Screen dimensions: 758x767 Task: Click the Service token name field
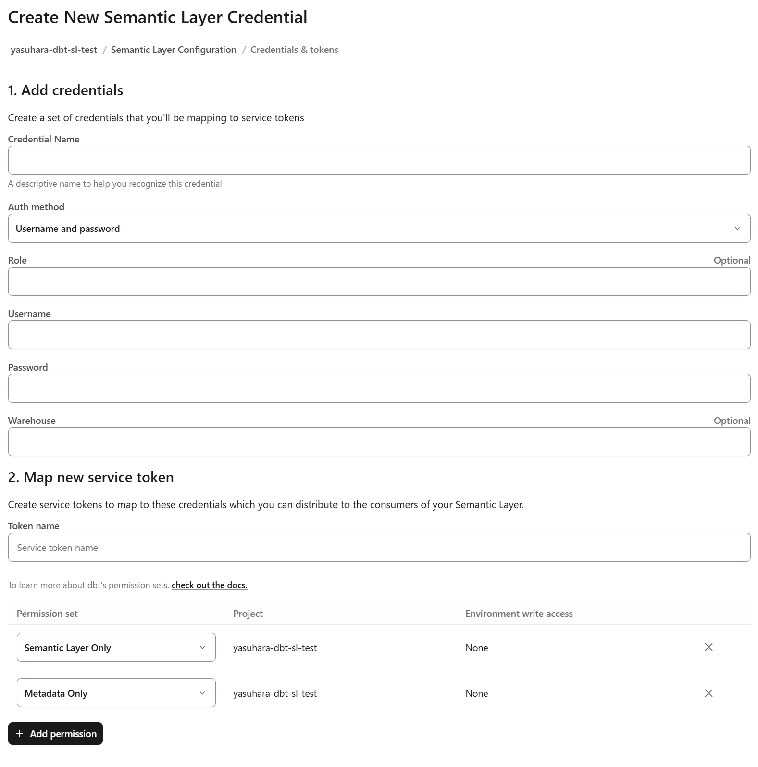pos(379,547)
